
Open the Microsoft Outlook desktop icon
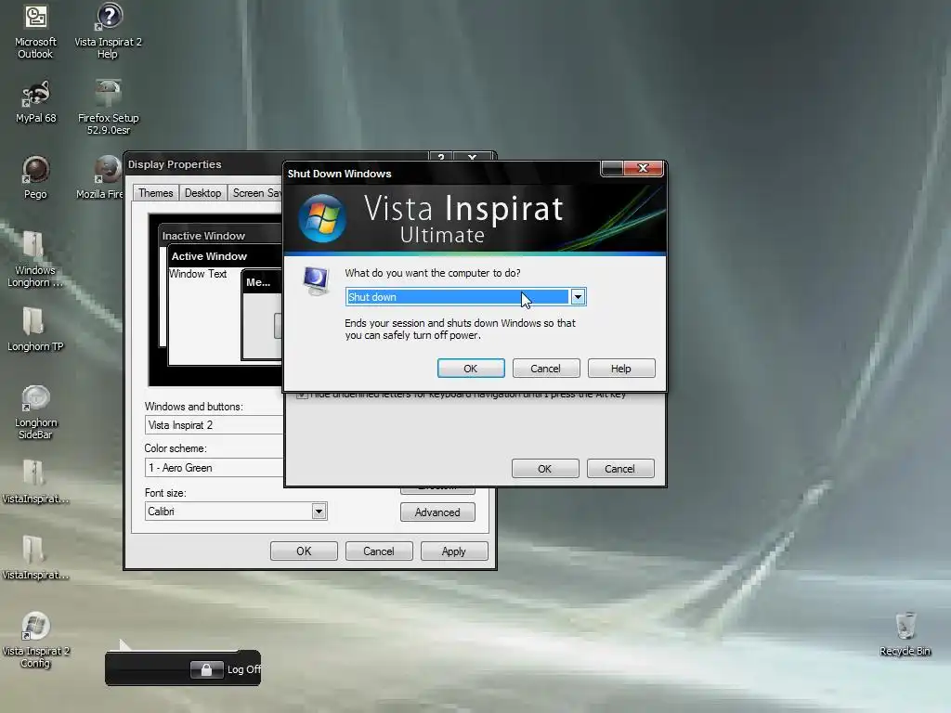pyautogui.click(x=36, y=32)
